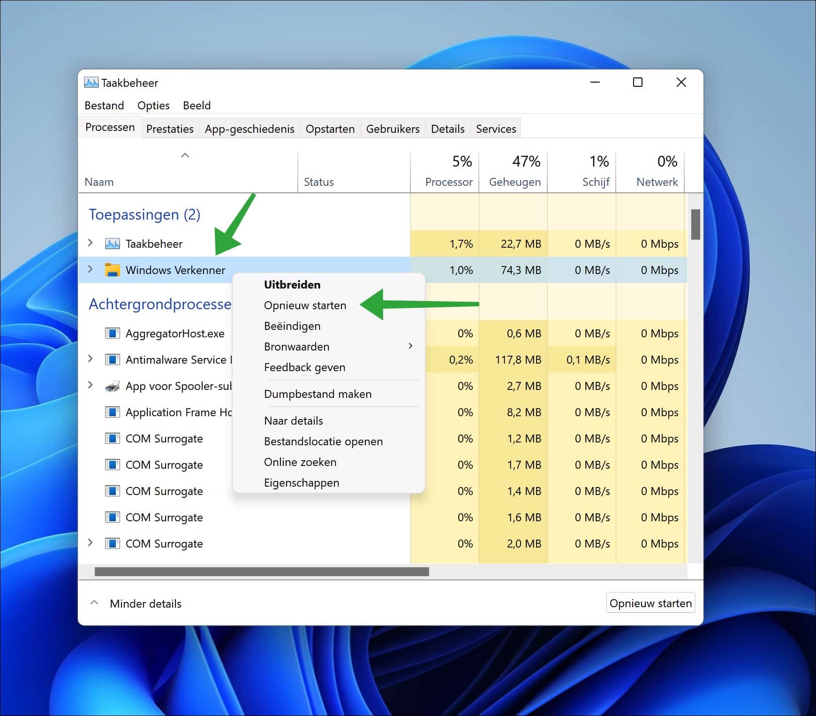Click the Achtergrondprocessen group heading
Viewport: 816px width, 716px height.
coord(160,304)
